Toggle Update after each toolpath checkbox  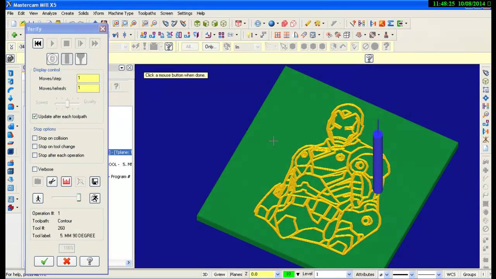(35, 116)
